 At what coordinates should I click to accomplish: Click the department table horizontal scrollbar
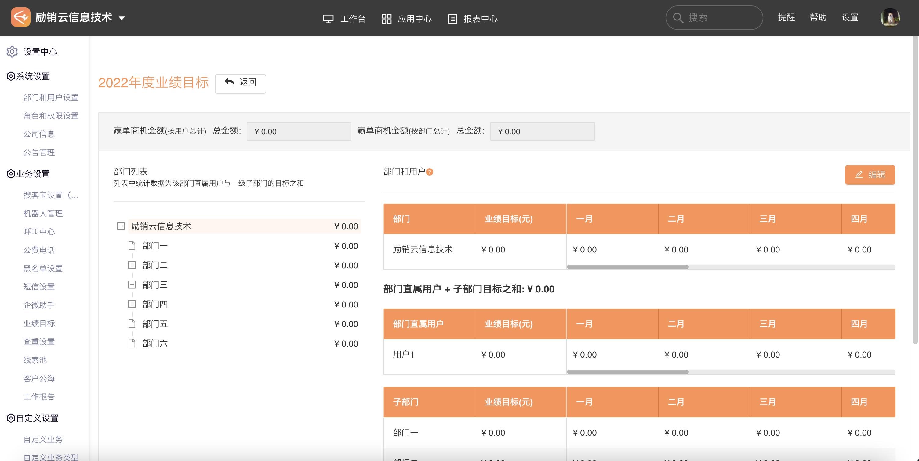point(627,267)
